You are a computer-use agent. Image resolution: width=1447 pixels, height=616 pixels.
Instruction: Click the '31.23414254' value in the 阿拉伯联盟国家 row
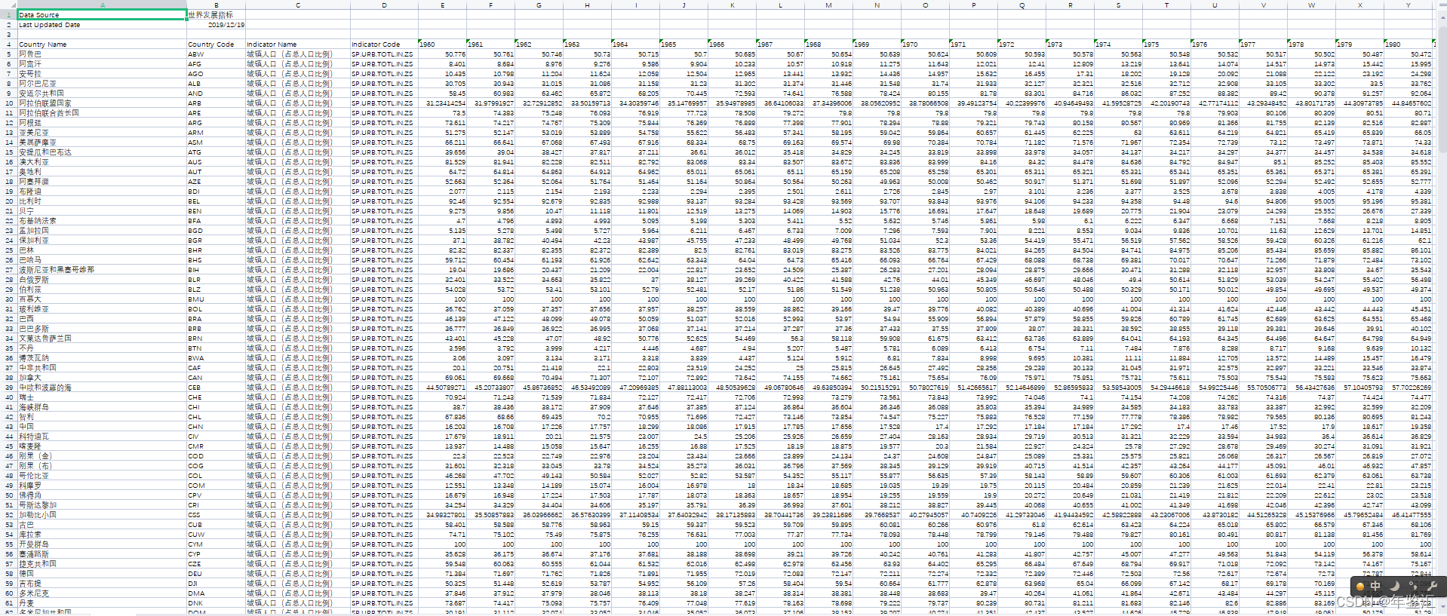tap(442, 103)
